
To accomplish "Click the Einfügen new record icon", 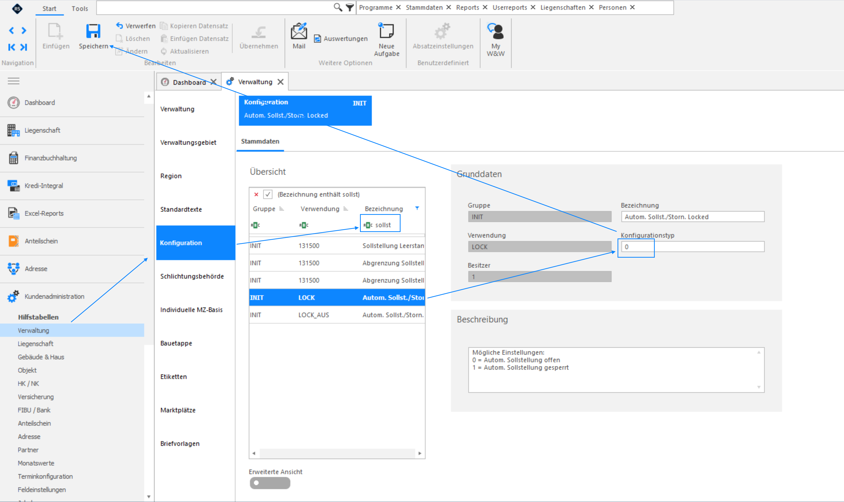I will 55,31.
